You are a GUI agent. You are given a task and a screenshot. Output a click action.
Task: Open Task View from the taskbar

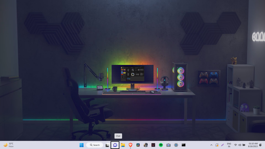click(x=107, y=145)
